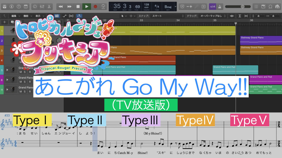
Task: Open the List Editors icon
Action: (256, 7)
